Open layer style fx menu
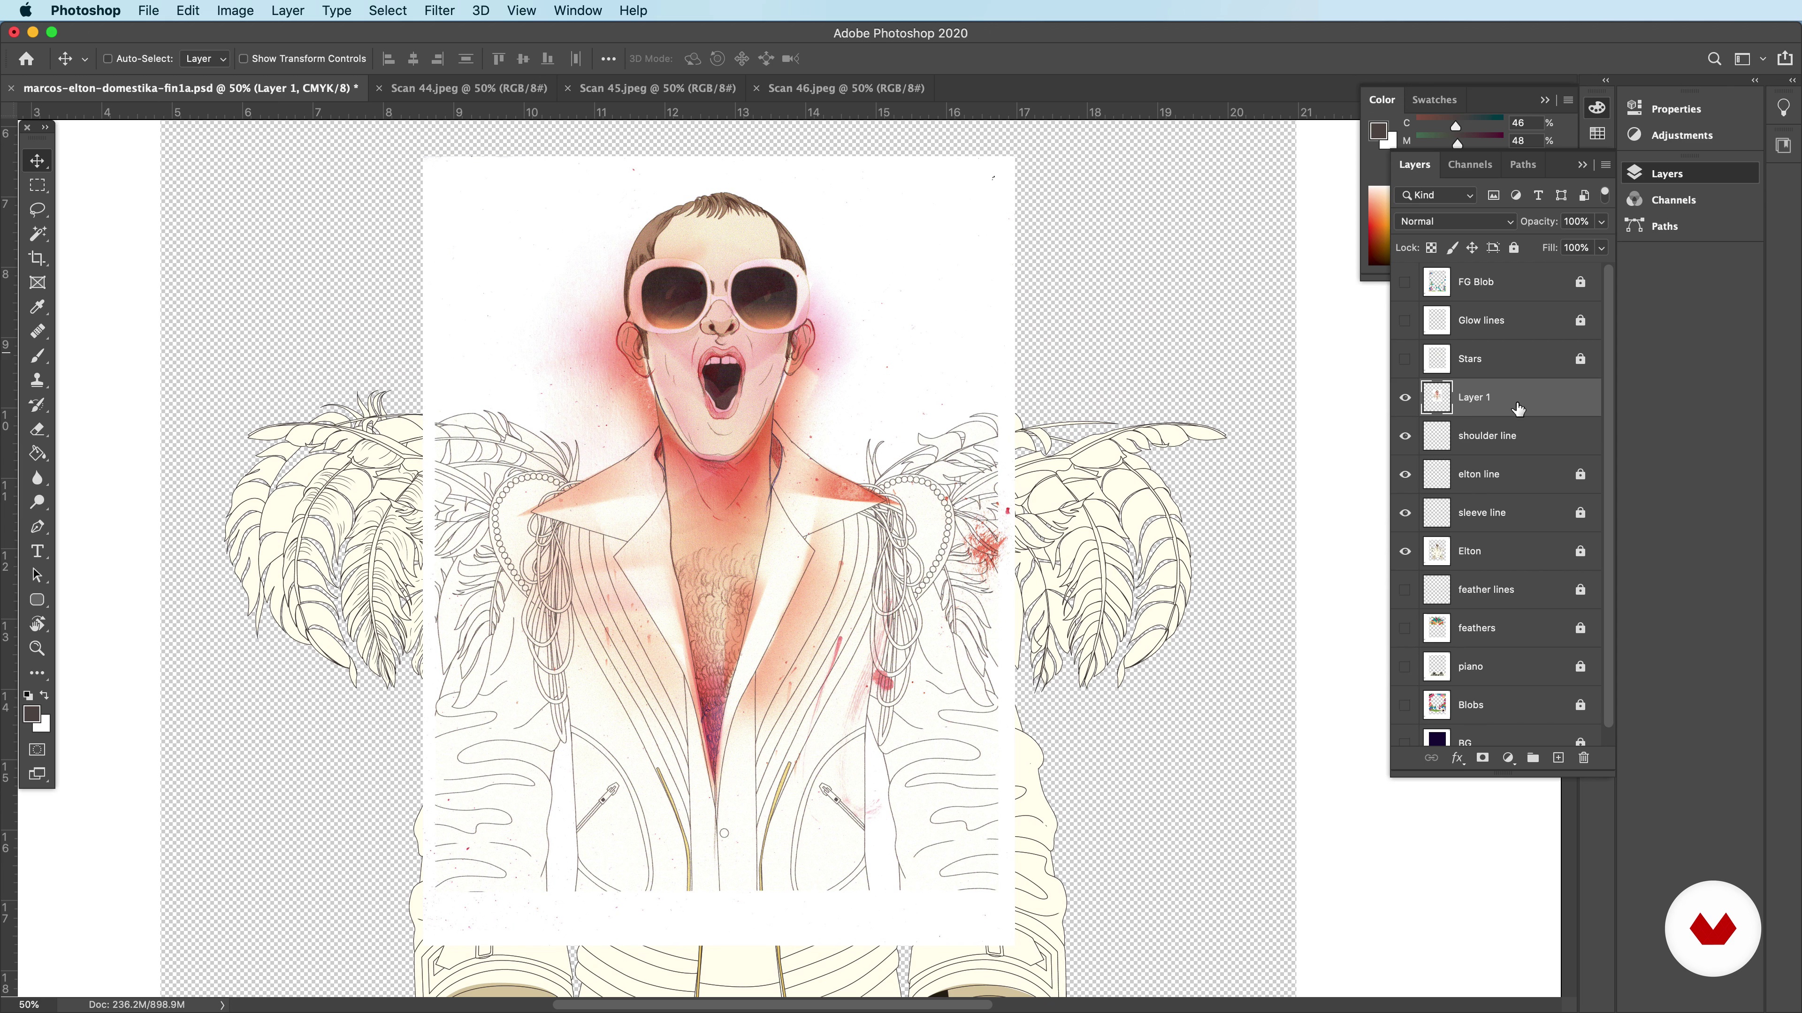Viewport: 1802px width, 1013px height. pyautogui.click(x=1457, y=758)
